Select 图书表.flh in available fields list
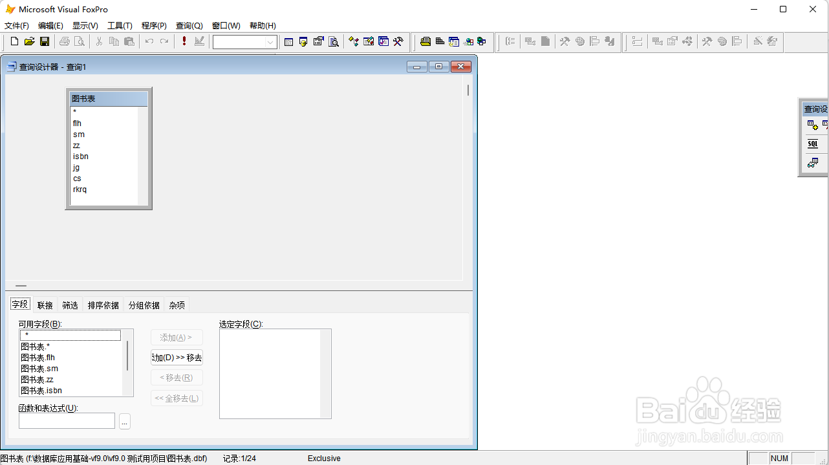829x465 pixels. pos(70,358)
